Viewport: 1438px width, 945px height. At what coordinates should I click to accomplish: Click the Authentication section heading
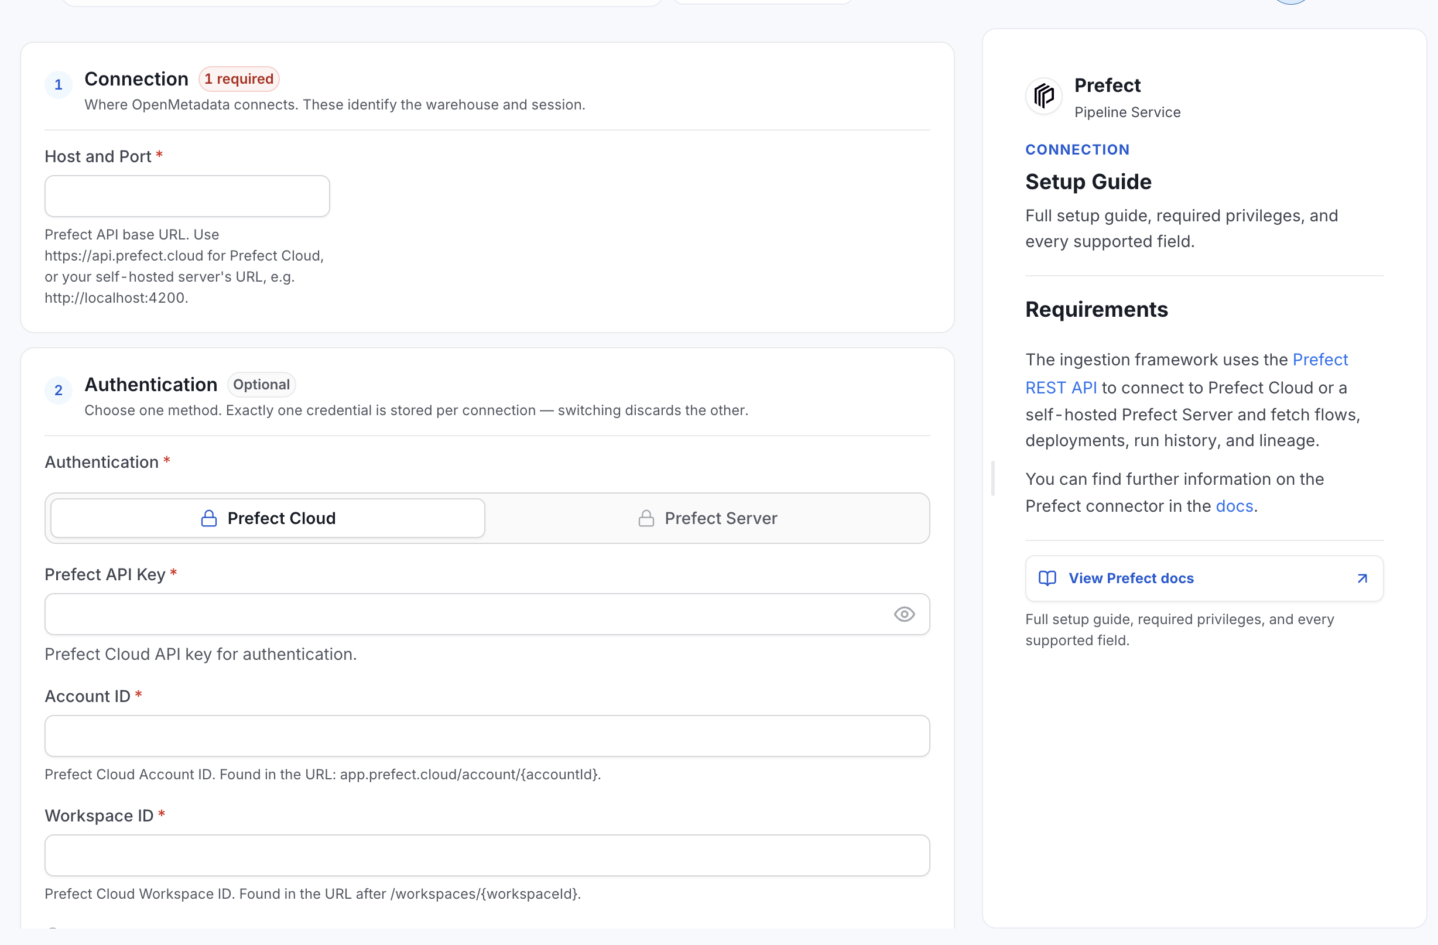coord(151,385)
